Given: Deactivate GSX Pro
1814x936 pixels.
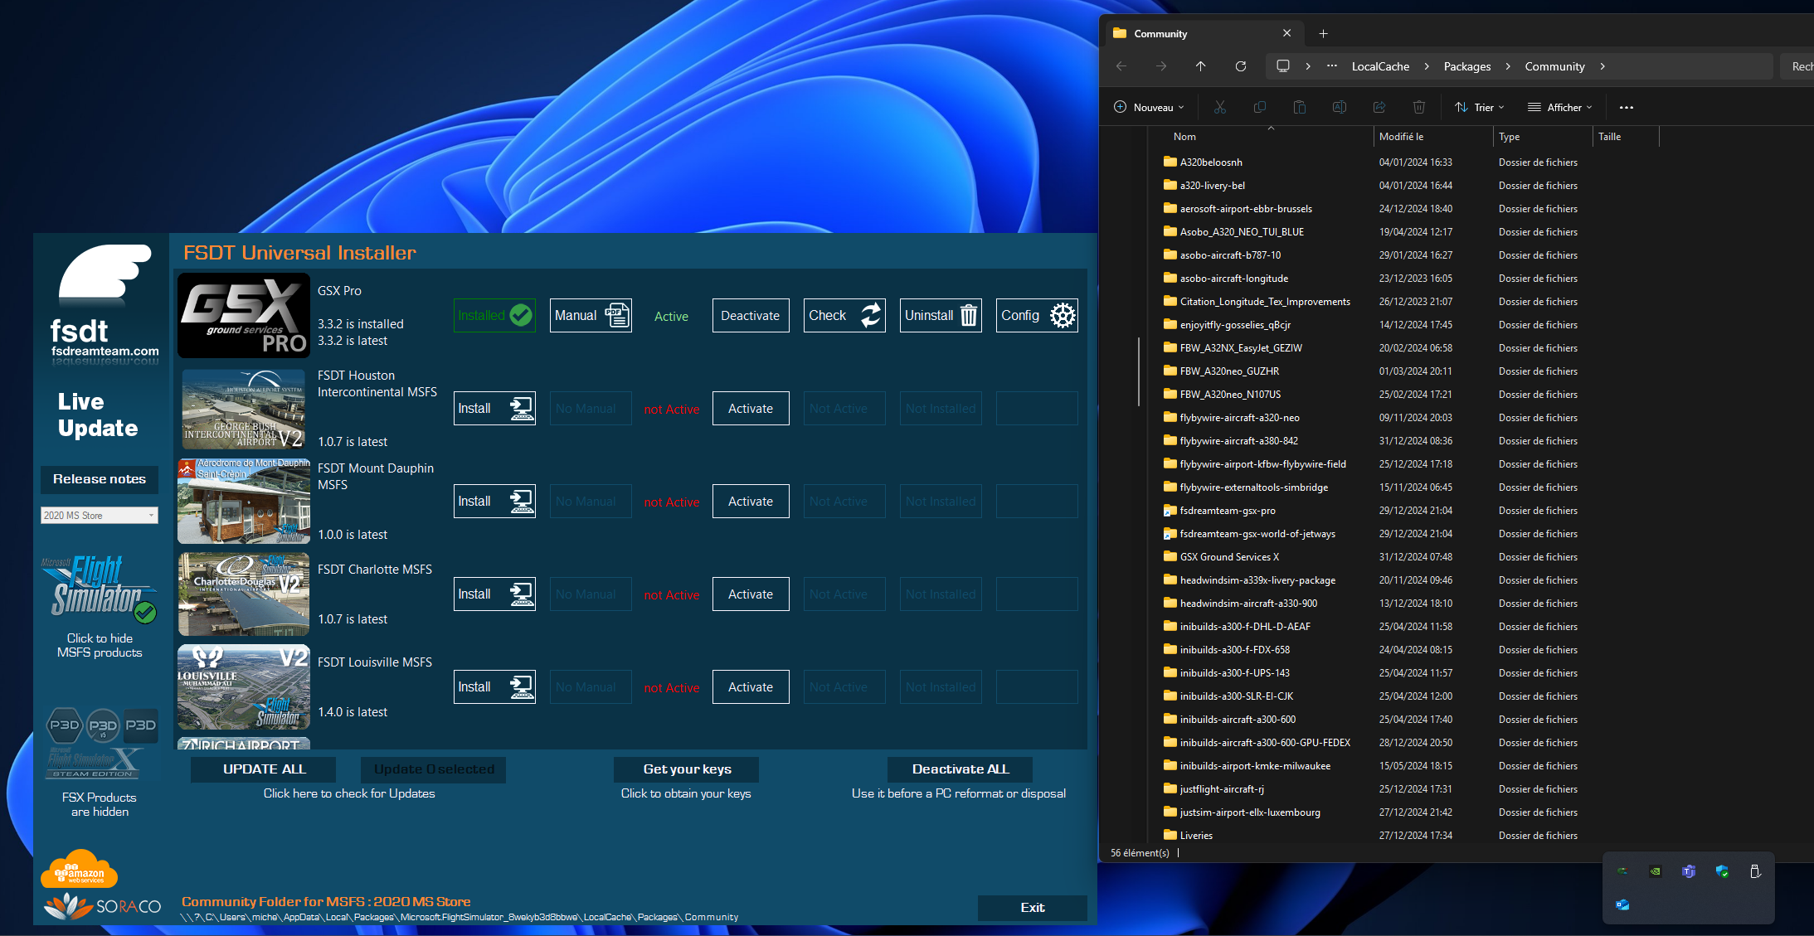Looking at the screenshot, I should 751,316.
